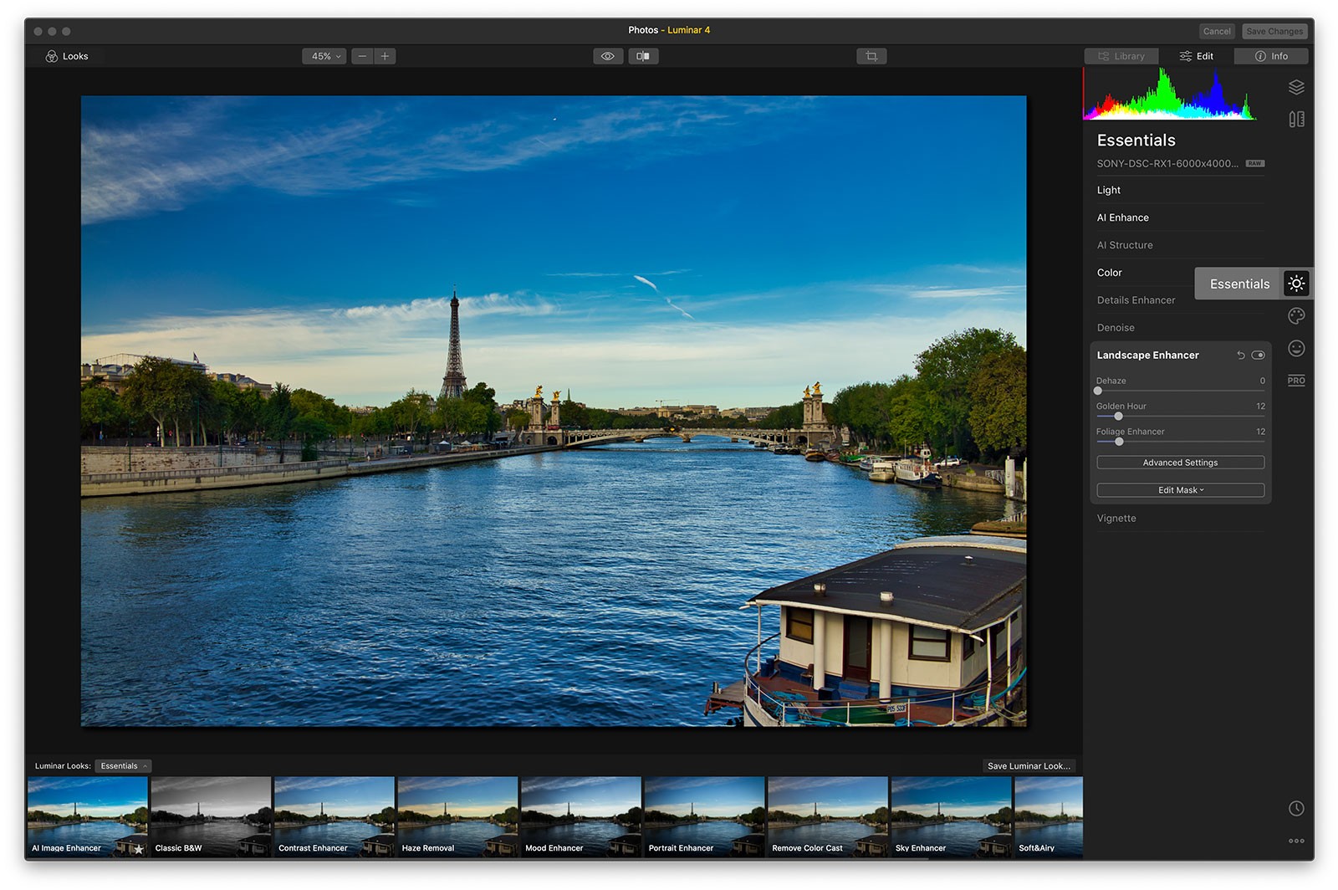Click the Advanced Settings button
The width and height of the screenshot is (1338, 890).
[x=1180, y=463]
